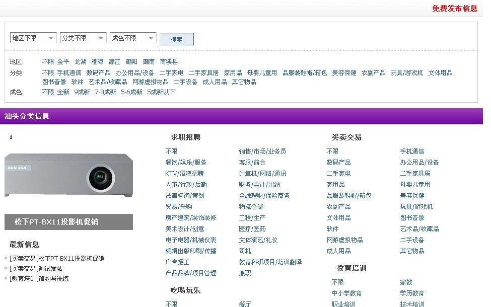Viewport: 491px width, 307px height.
Task: Open 餐饮/娱乐/服务 job category
Action: coord(186,163)
